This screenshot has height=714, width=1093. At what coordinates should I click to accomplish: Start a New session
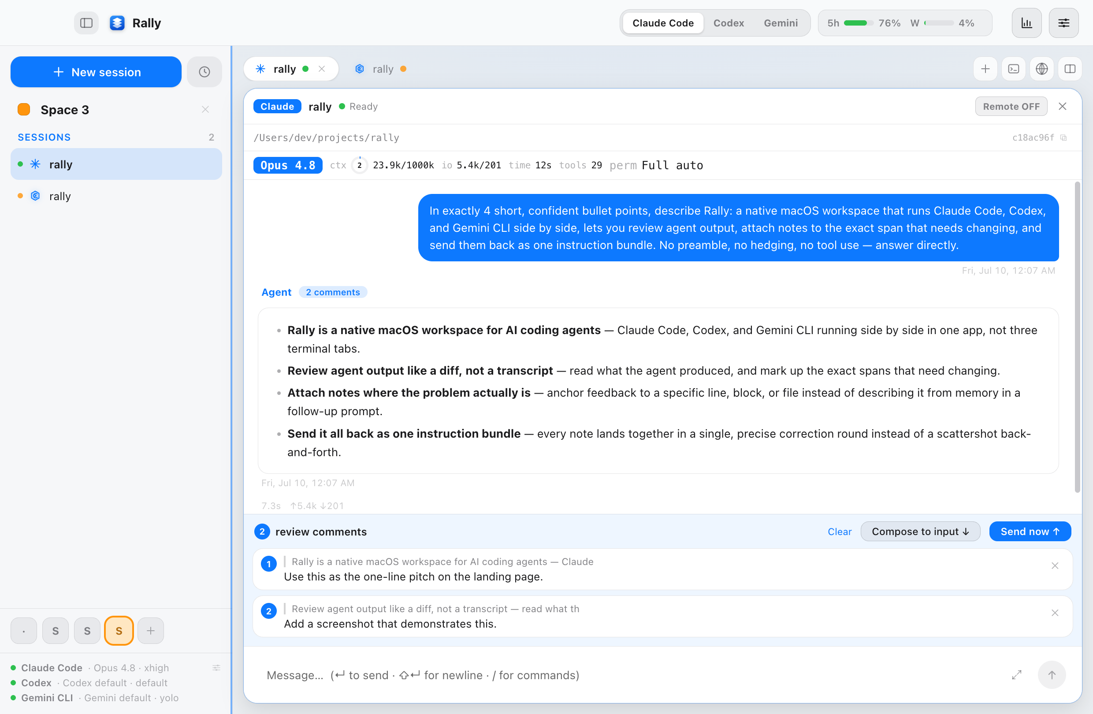coord(96,72)
